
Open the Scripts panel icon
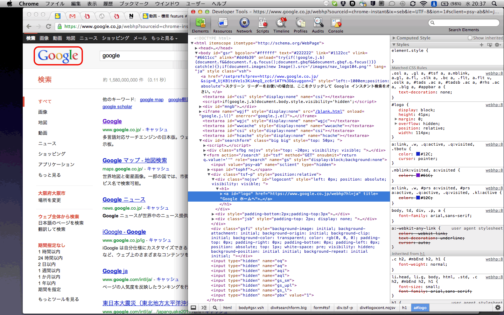point(262,26)
